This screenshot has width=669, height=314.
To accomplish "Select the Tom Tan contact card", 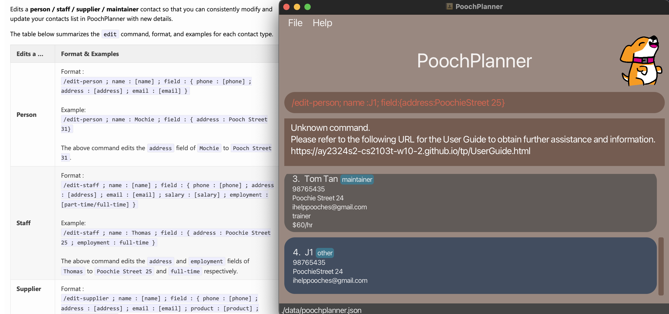I will pyautogui.click(x=470, y=203).
